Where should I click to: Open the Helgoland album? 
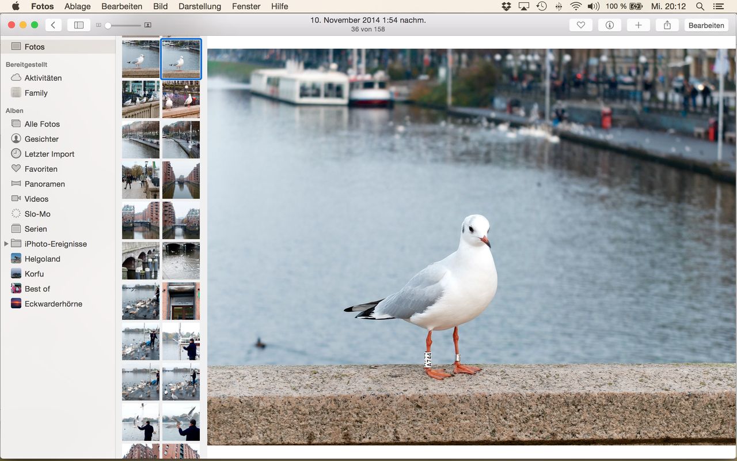[42, 259]
